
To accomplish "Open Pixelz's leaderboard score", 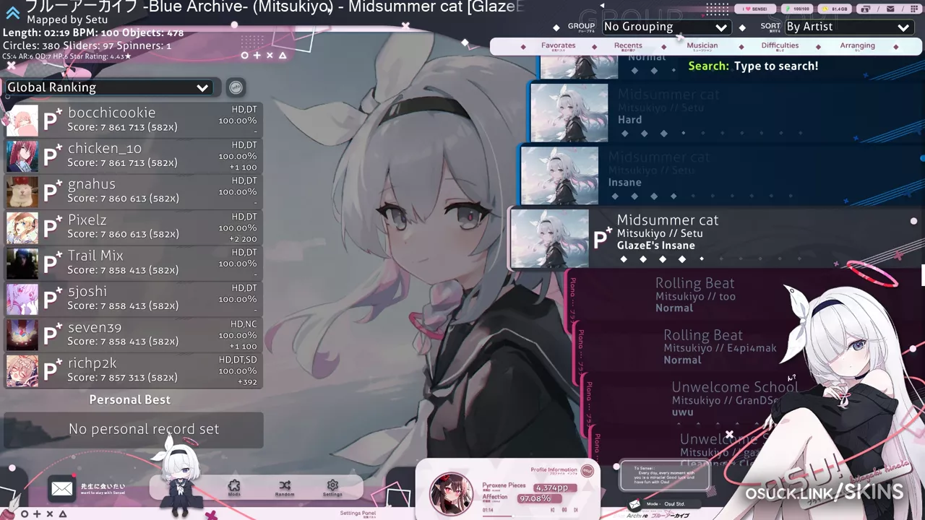I will [133, 227].
